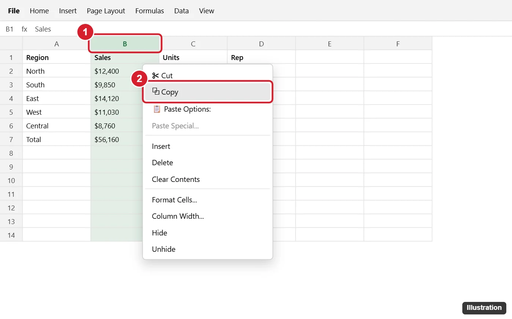Choose Insert from the context menu
The height and width of the screenshot is (319, 512).
point(207,146)
